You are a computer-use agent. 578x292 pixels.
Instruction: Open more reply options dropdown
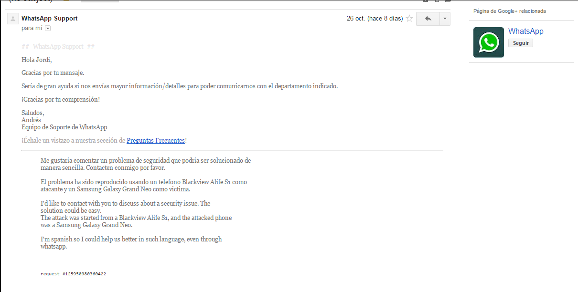tap(445, 19)
